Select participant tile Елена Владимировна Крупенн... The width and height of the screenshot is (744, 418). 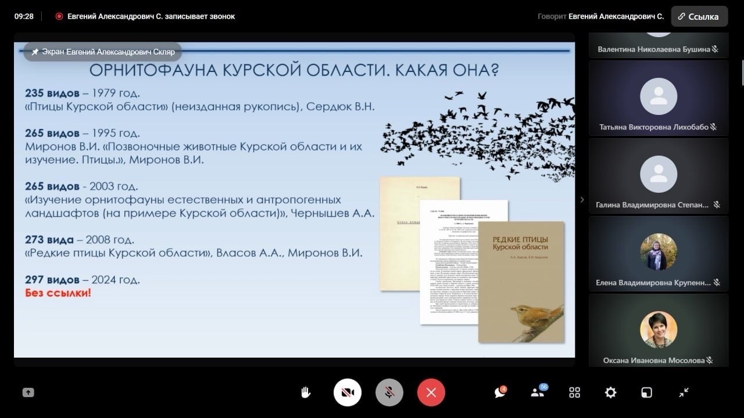pos(659,253)
